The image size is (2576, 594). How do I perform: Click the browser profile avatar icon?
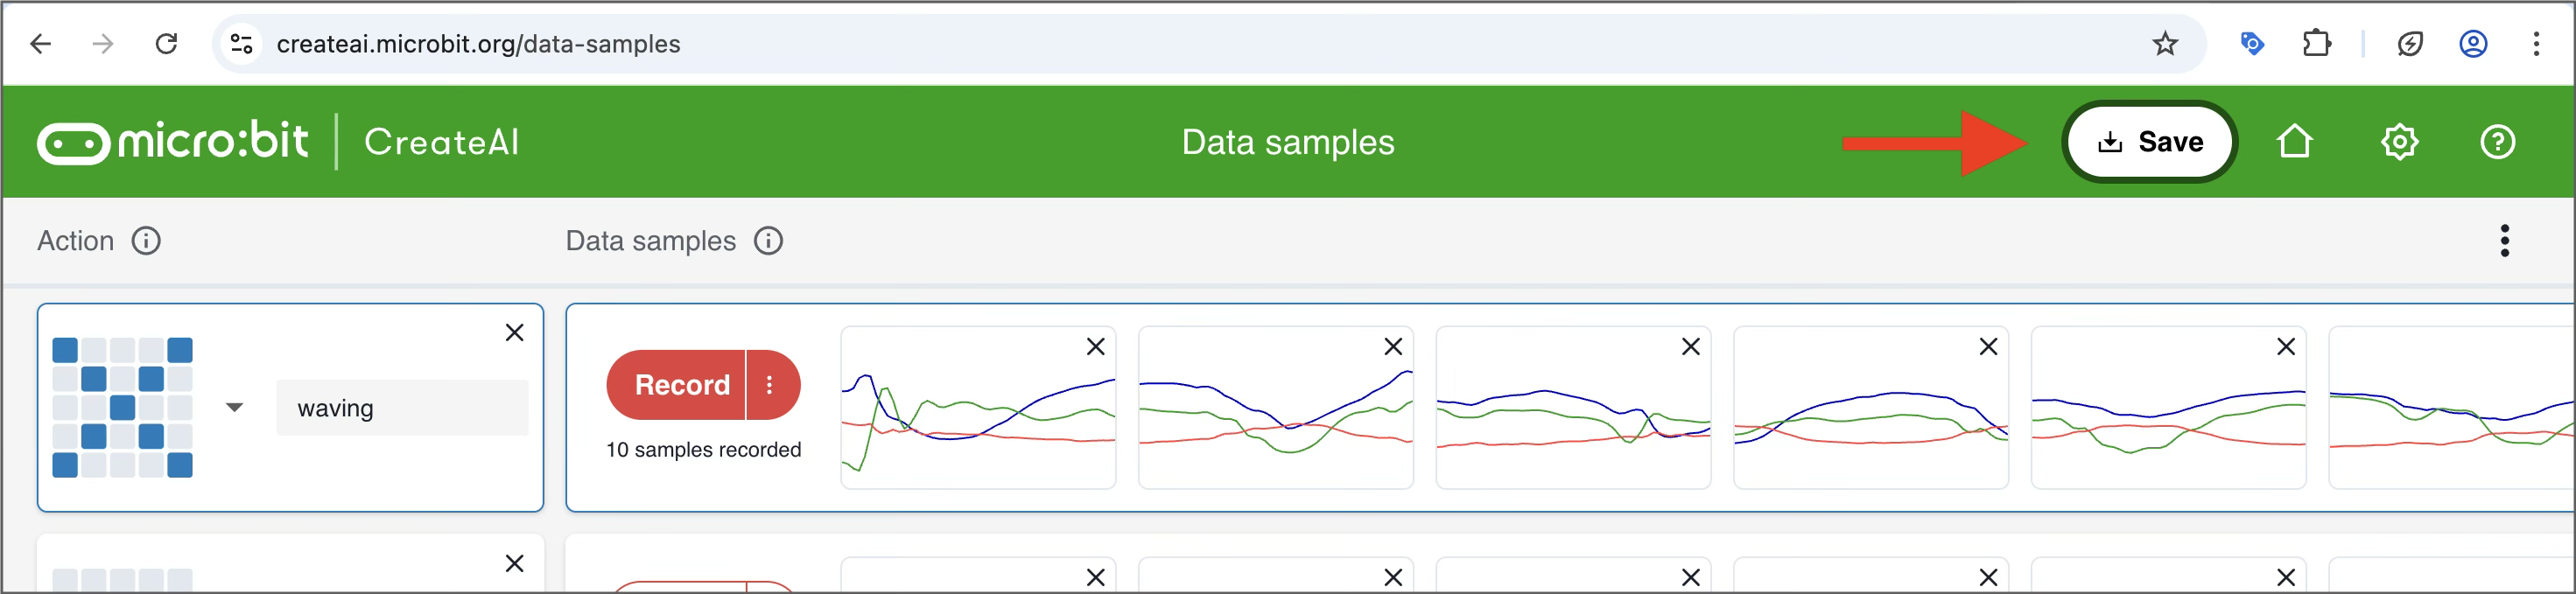point(2473,44)
